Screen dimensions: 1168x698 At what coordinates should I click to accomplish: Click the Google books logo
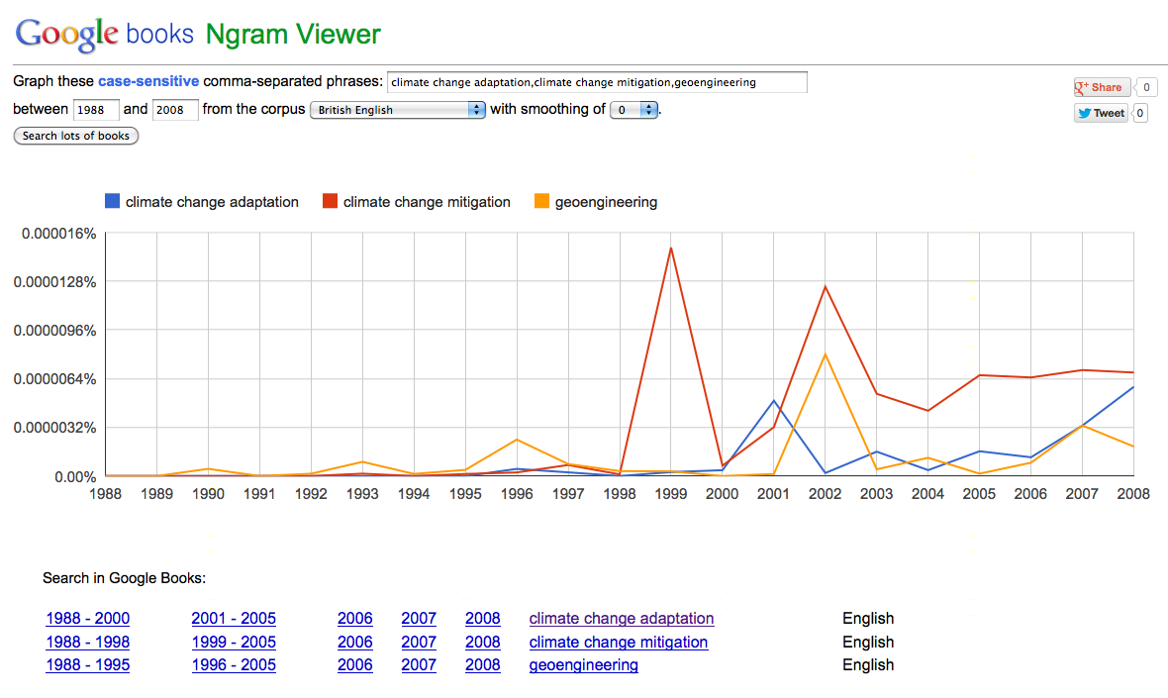click(x=104, y=35)
